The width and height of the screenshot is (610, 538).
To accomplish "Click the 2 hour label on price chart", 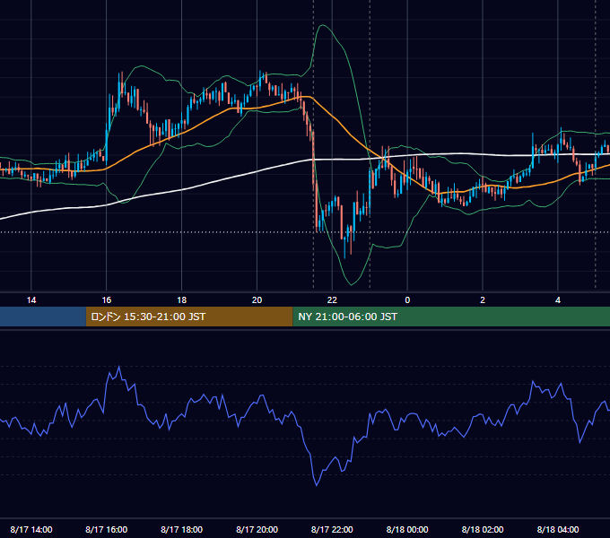I will [x=483, y=300].
